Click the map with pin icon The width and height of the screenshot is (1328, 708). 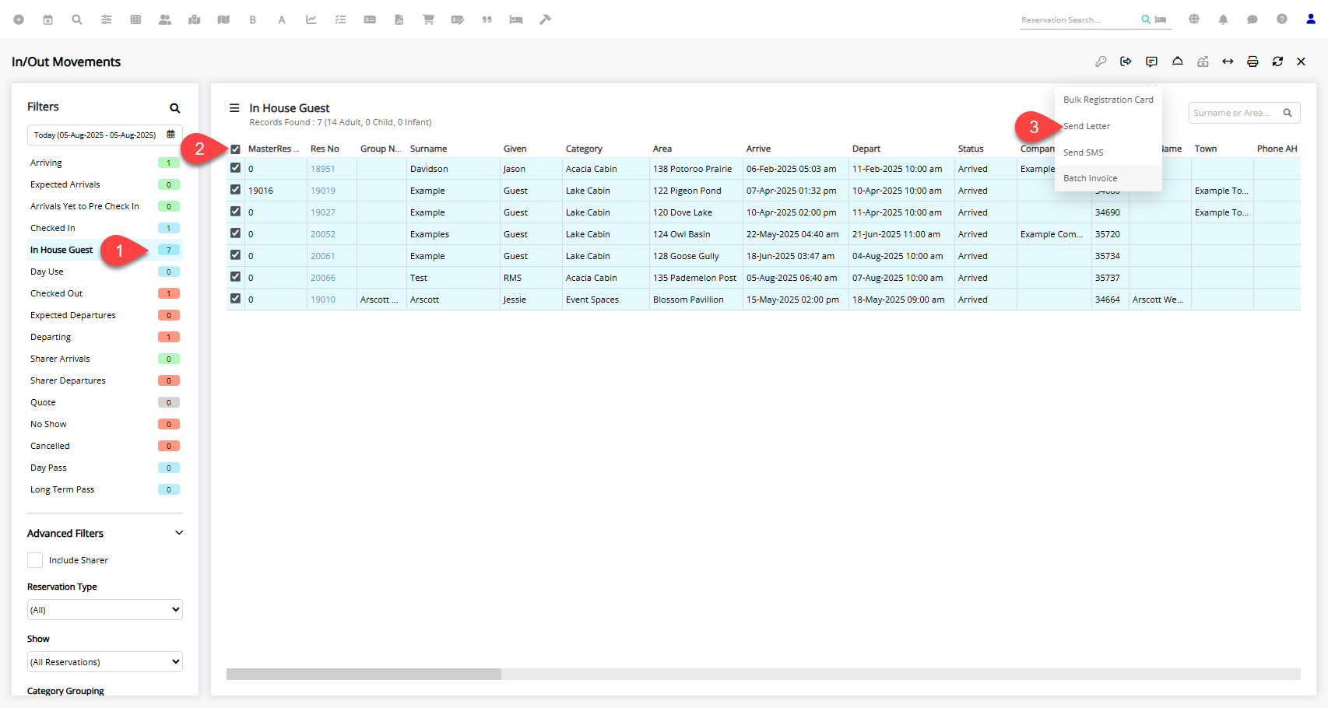[x=195, y=19]
